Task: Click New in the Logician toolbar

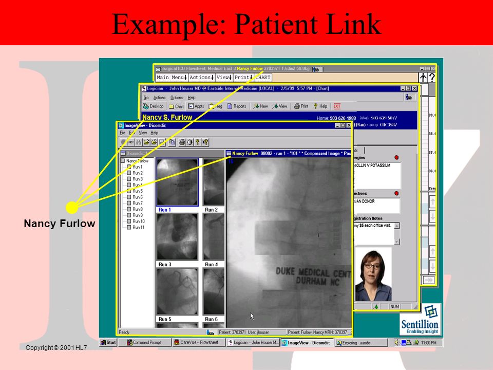Action: pyautogui.click(x=261, y=106)
